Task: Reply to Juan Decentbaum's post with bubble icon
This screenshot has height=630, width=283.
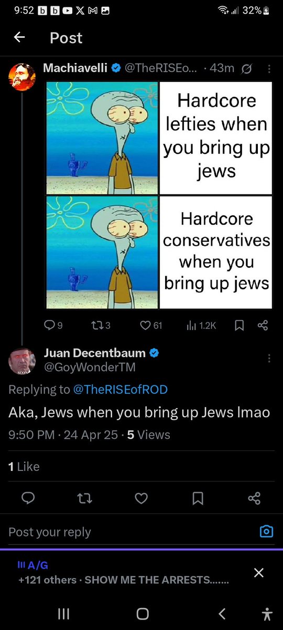Action: pos(28,499)
